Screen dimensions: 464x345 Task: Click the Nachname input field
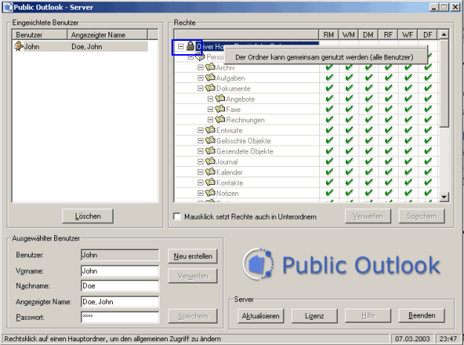click(x=120, y=286)
